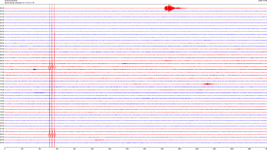Click the 02:00 trace time label
The width and height of the screenshot is (267, 150).
pyautogui.click(x=2, y=20)
